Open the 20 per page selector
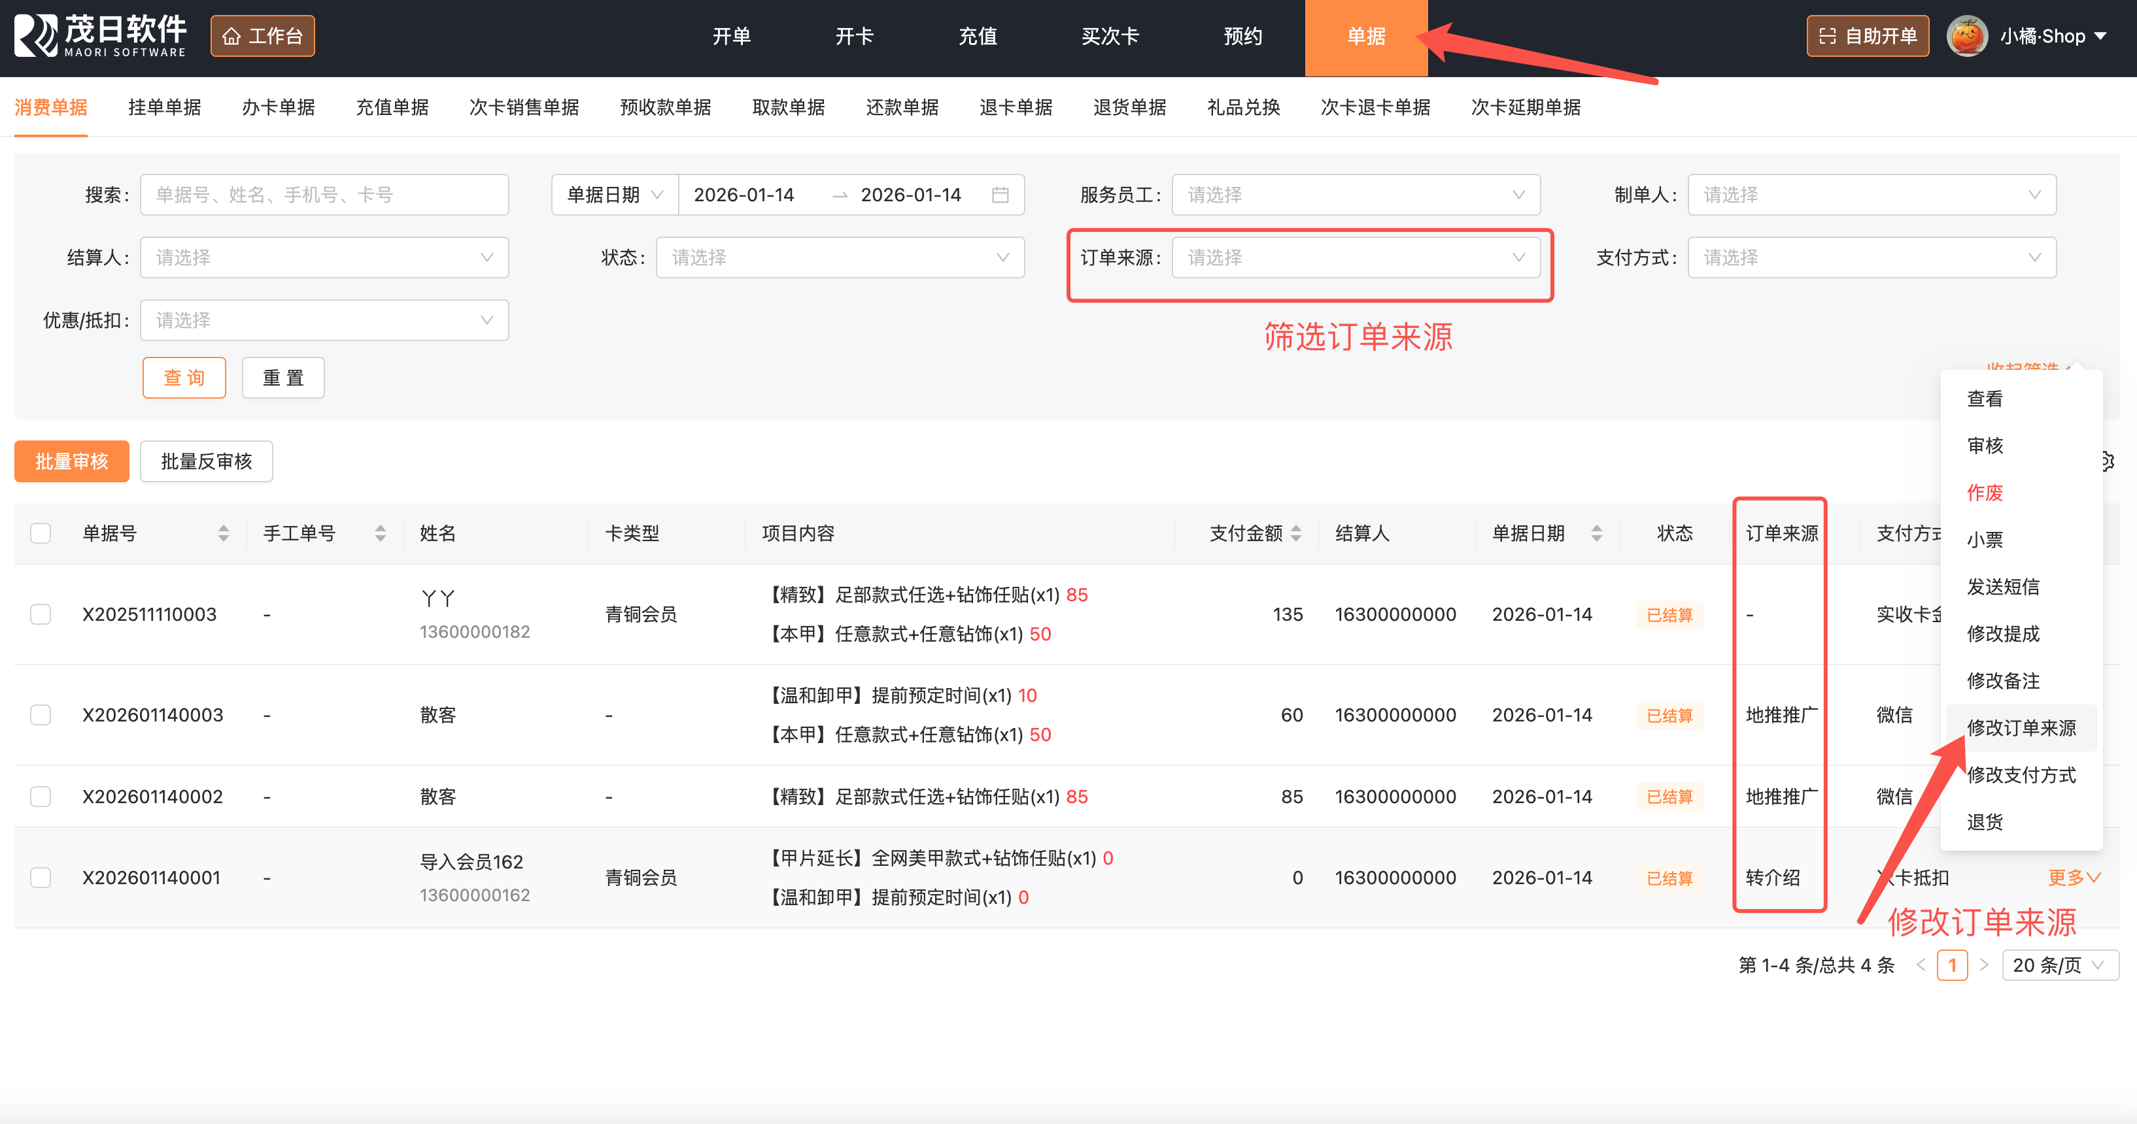 pyautogui.click(x=2059, y=965)
